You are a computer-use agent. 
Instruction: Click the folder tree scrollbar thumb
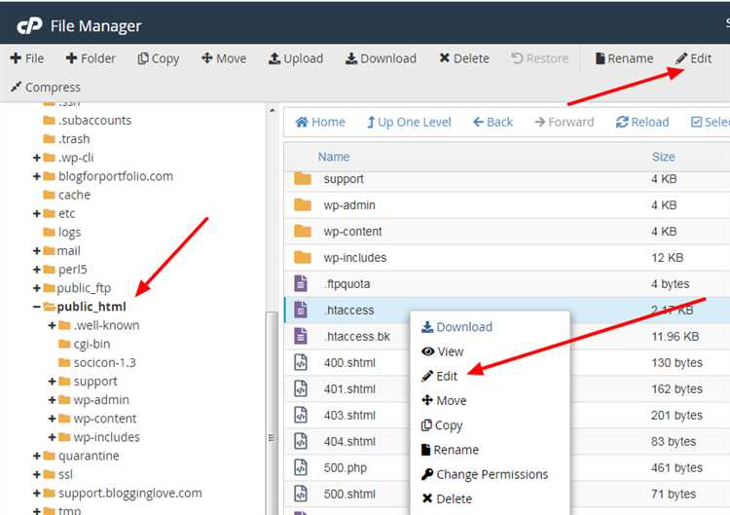(x=272, y=414)
